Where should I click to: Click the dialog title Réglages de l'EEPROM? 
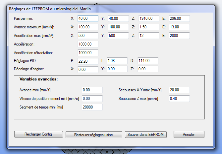50,9
